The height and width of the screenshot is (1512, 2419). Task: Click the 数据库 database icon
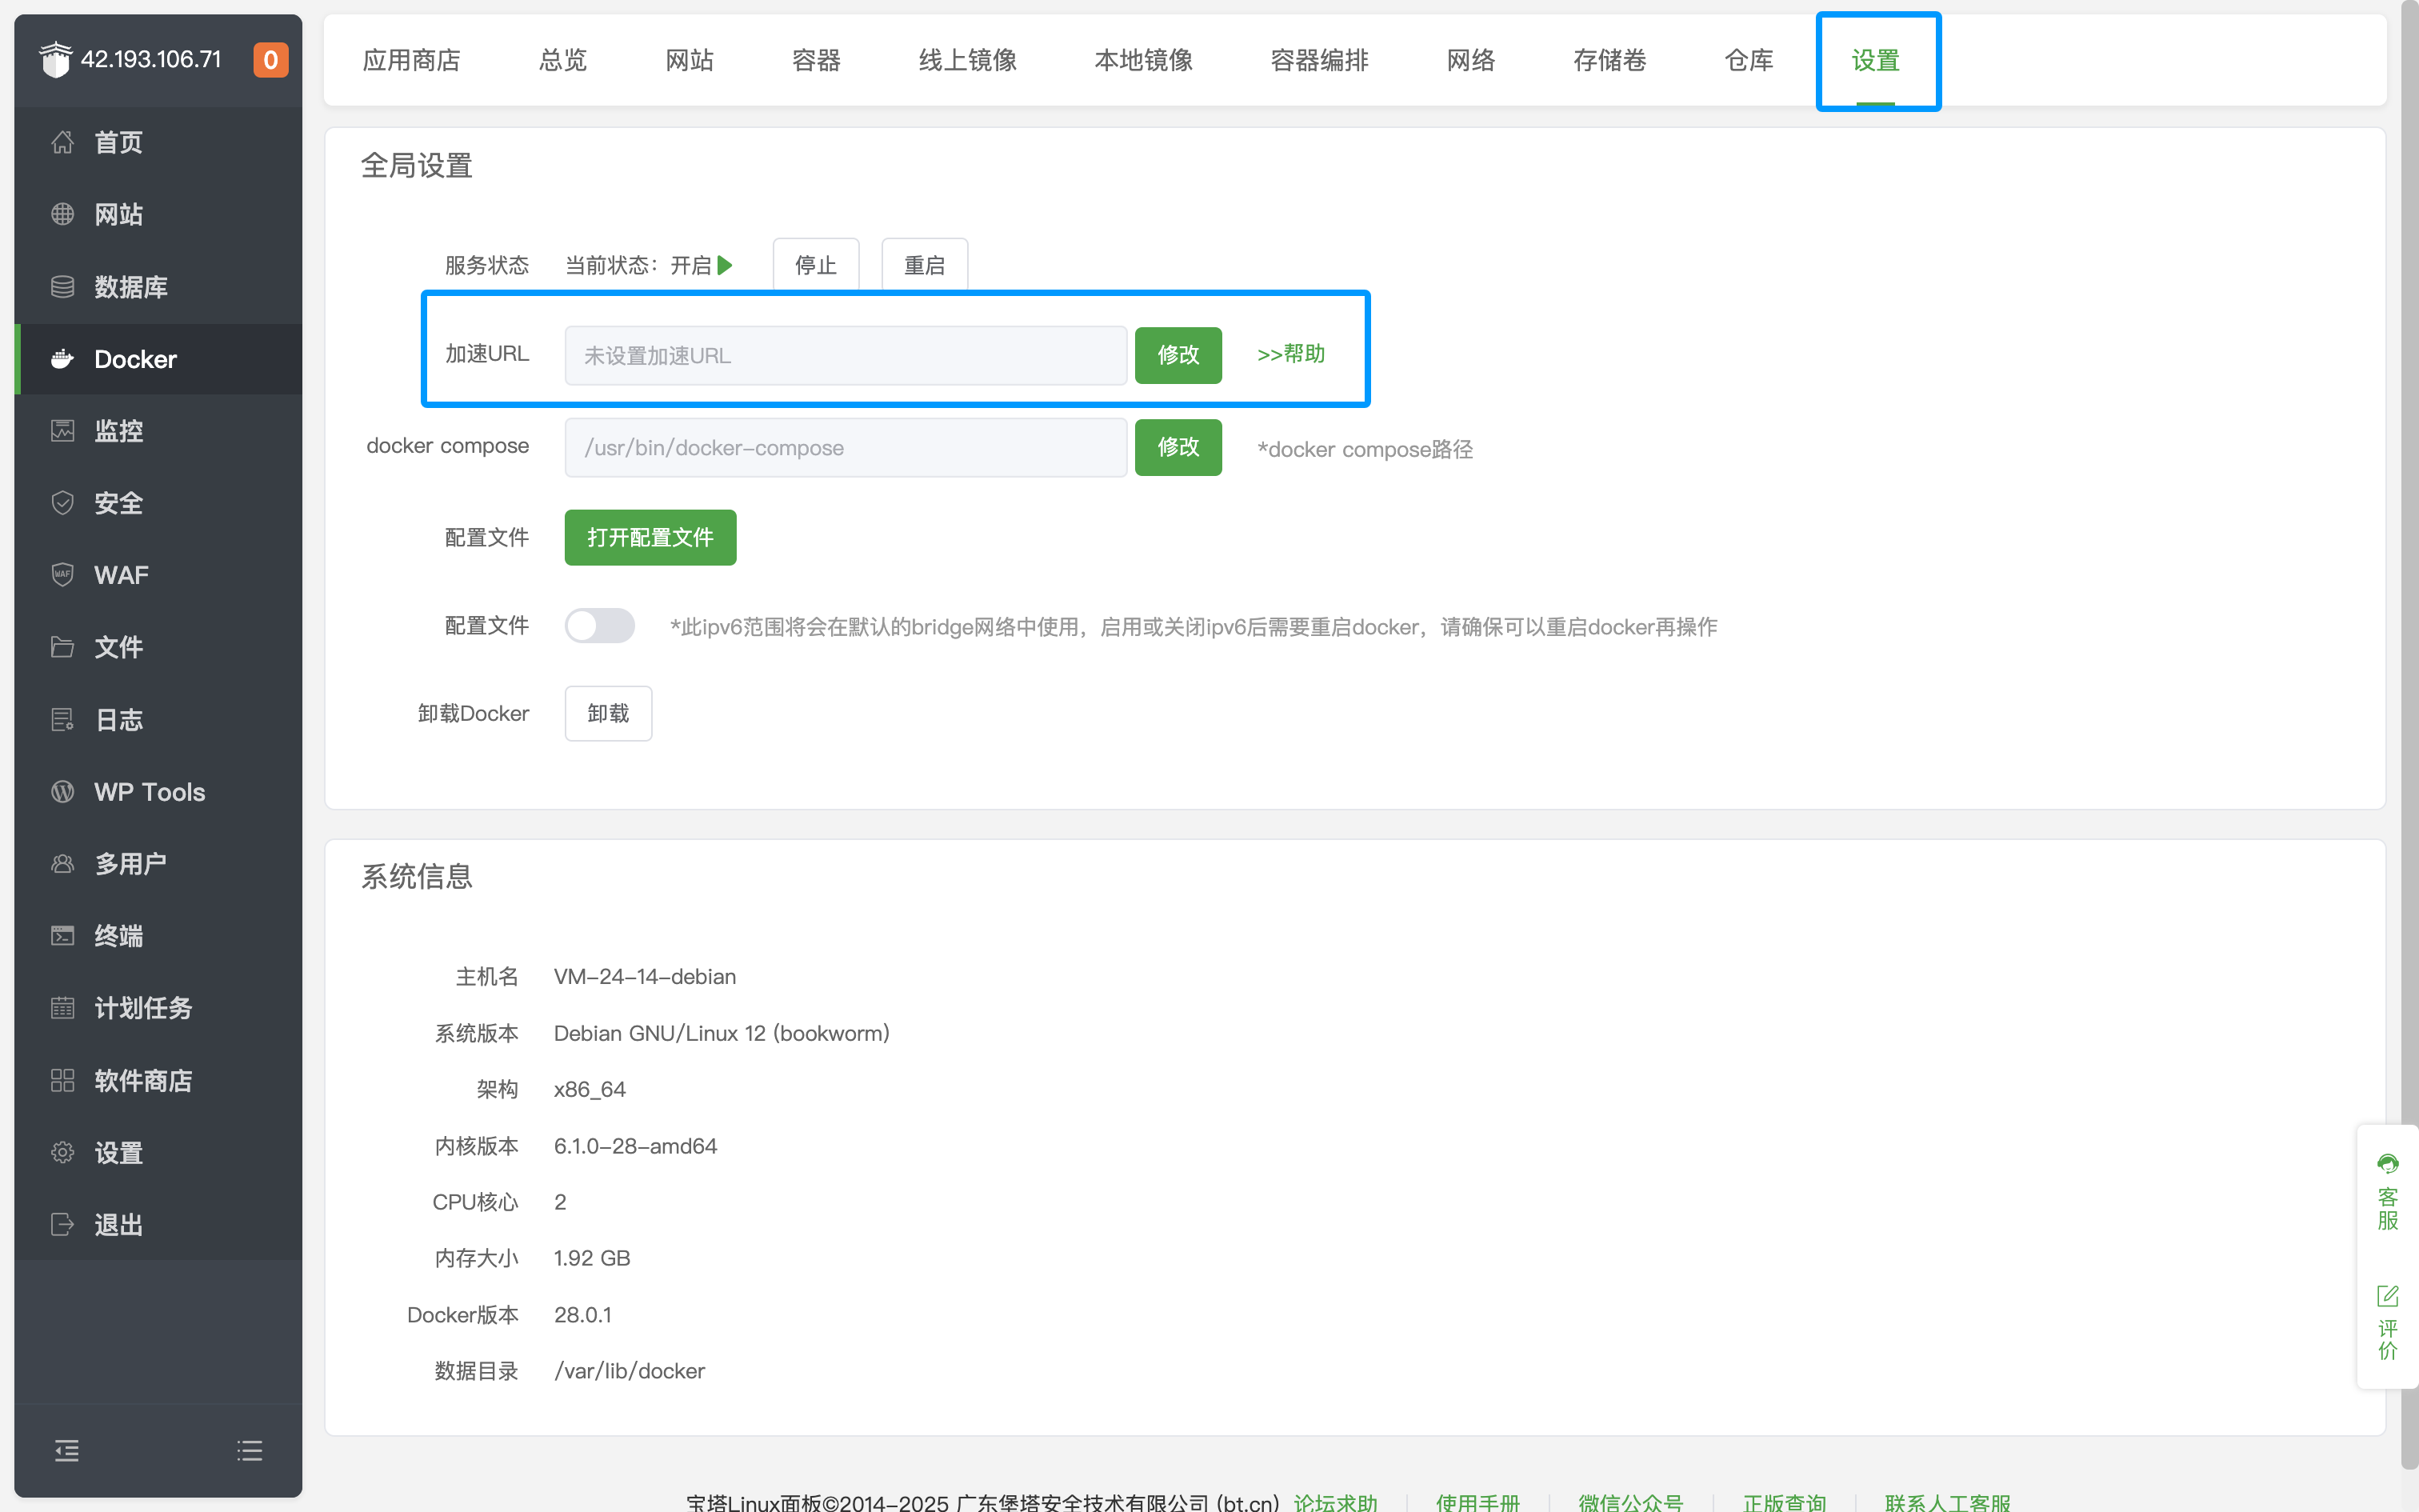pyautogui.click(x=62, y=287)
